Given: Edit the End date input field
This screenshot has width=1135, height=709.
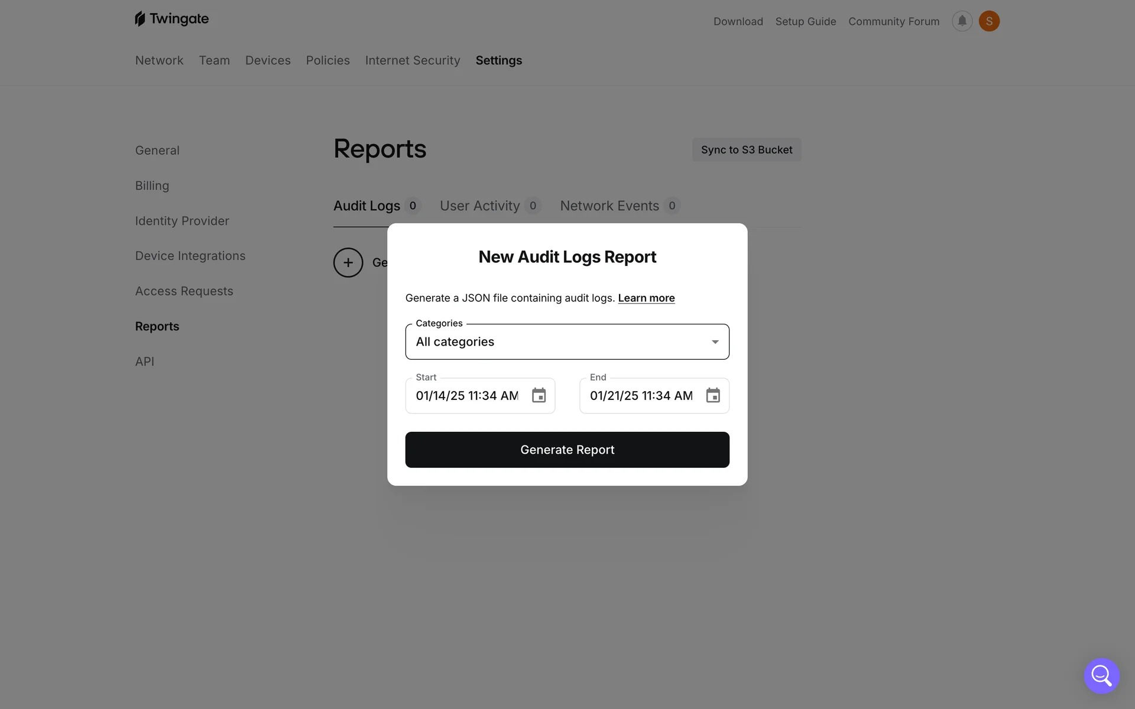Looking at the screenshot, I should [641, 396].
